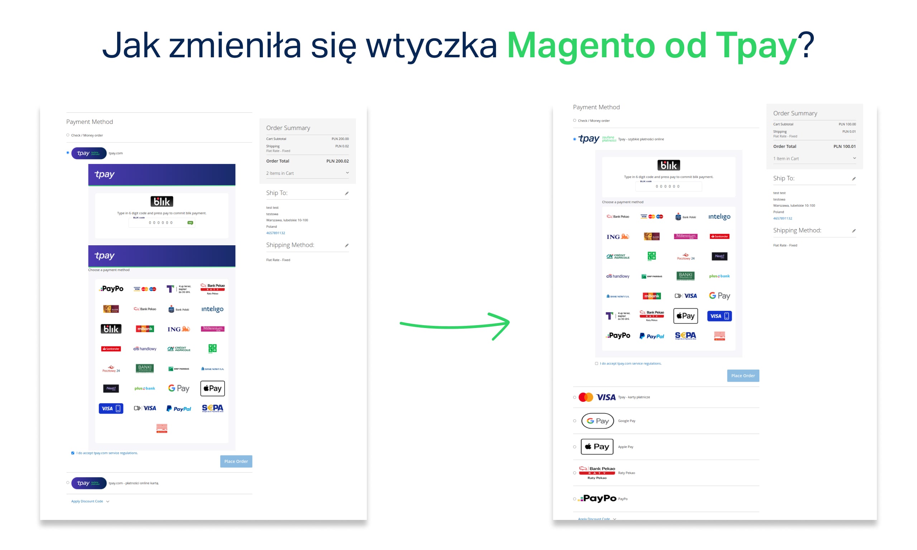Check right tpay.com service regulations checkbox
The image size is (917, 550).
click(x=596, y=363)
